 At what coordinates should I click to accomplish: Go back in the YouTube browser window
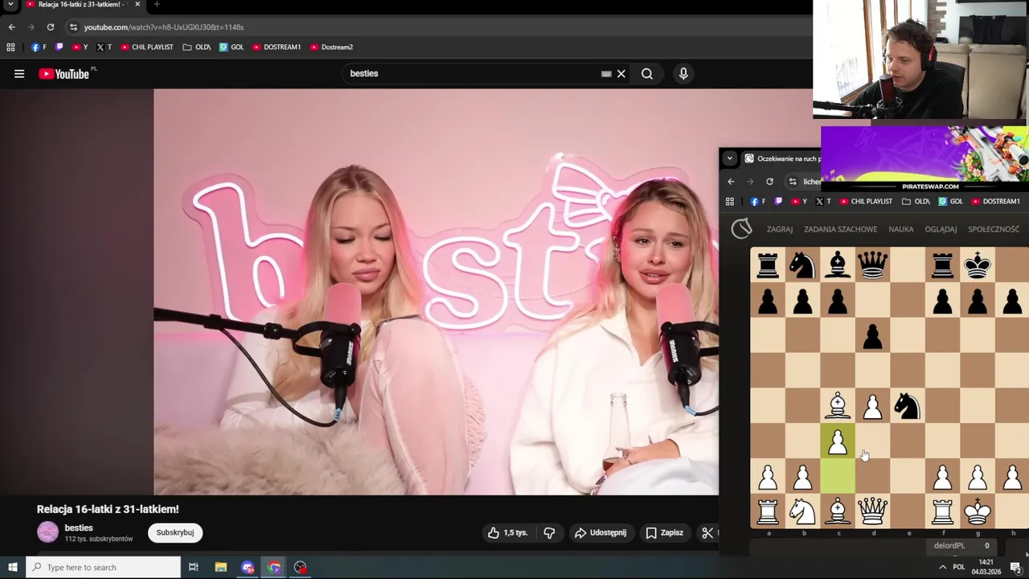coord(11,27)
